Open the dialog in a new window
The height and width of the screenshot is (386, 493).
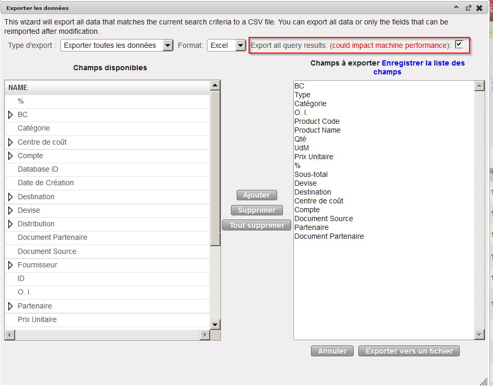pos(468,8)
